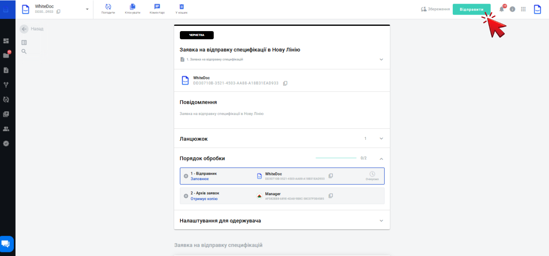Open the chat support widget

point(7,244)
